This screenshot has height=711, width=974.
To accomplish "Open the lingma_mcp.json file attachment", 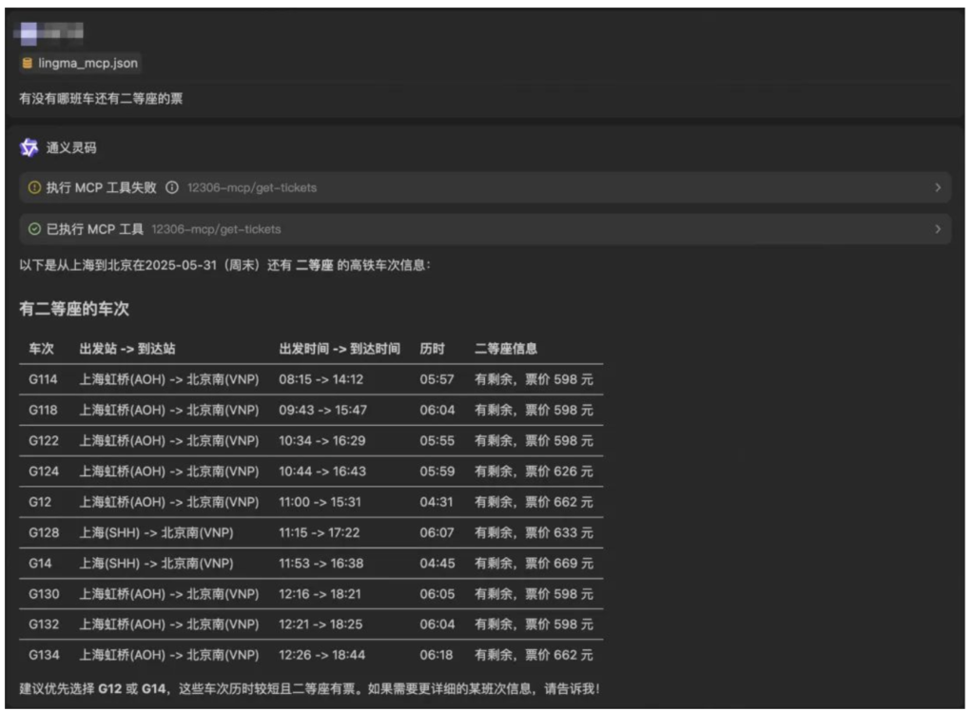I will coord(87,64).
